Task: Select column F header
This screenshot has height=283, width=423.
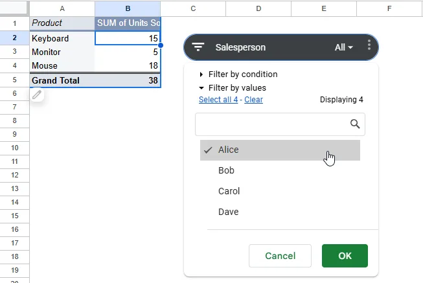Action: [389, 8]
